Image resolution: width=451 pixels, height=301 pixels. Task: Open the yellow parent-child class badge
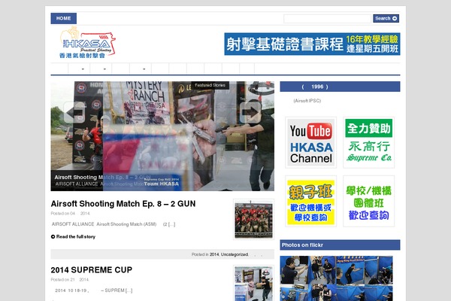pos(310,201)
